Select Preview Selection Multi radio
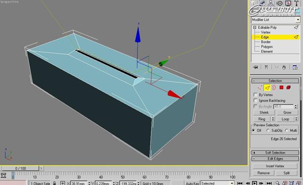The width and height of the screenshot is (303, 185). tap(286, 130)
